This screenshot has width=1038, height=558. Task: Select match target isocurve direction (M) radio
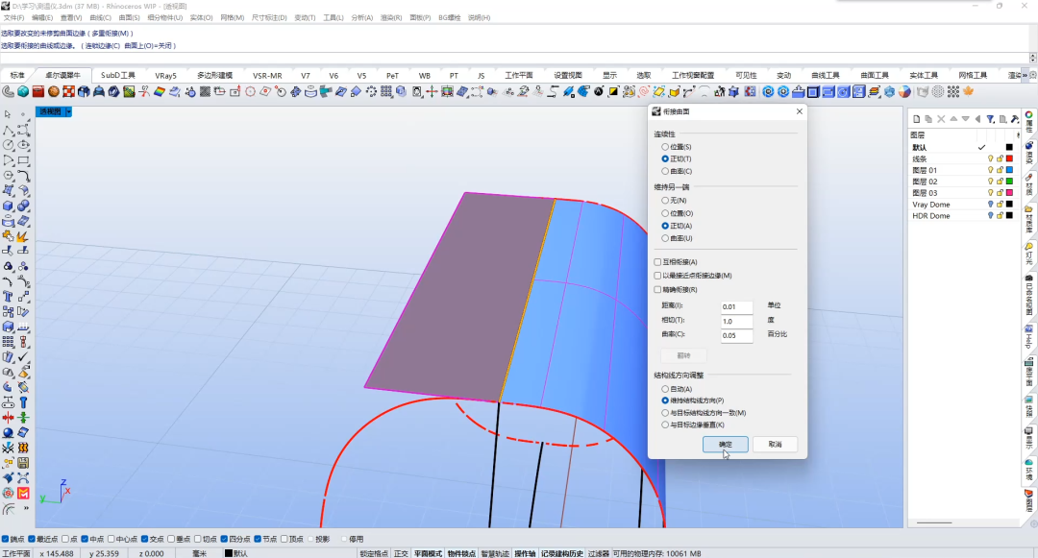[665, 413]
